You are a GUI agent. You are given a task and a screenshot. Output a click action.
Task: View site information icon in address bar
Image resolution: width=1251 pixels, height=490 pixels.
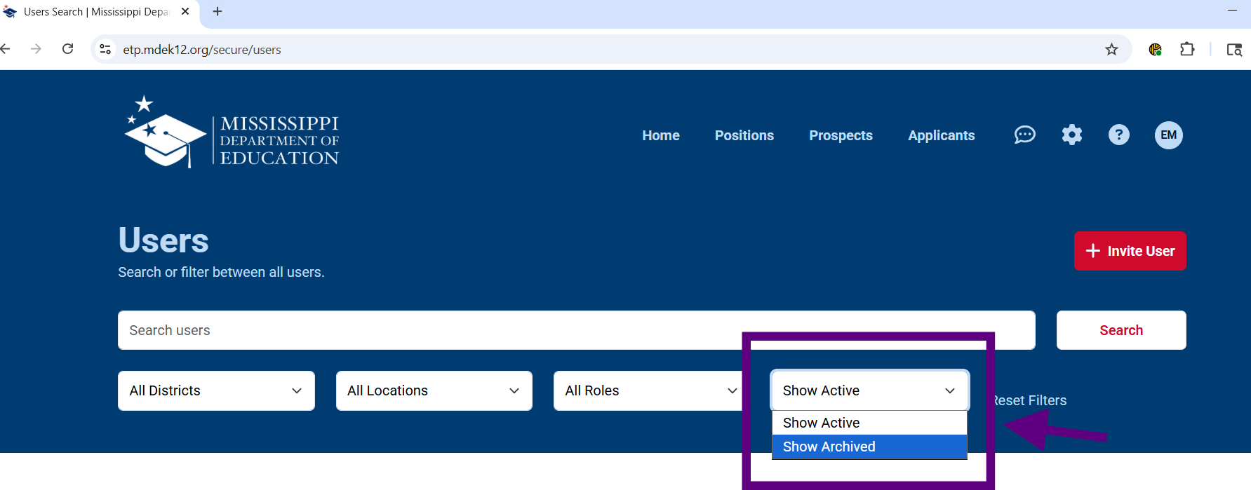pyautogui.click(x=105, y=50)
